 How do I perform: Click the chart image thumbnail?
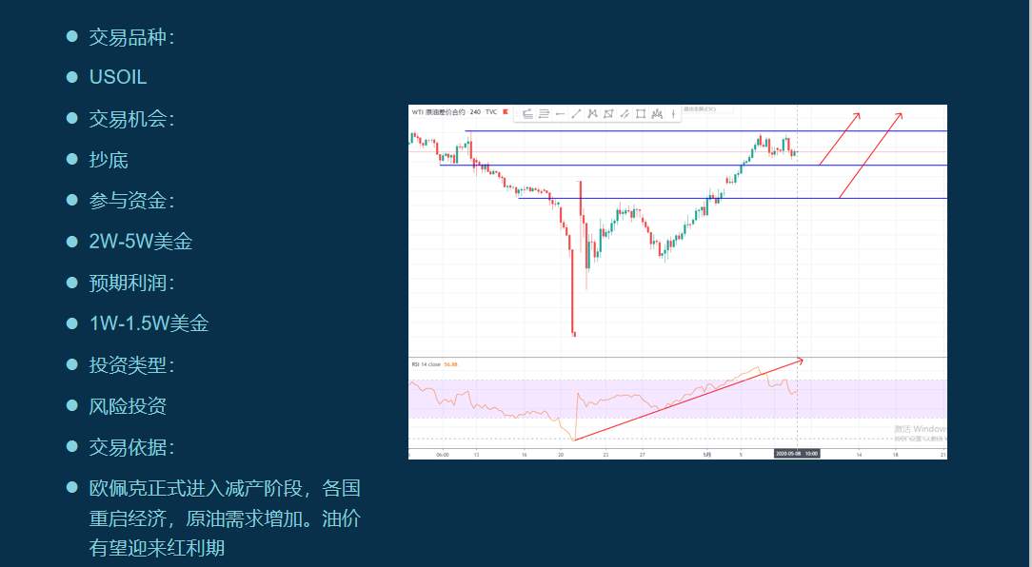coord(678,282)
